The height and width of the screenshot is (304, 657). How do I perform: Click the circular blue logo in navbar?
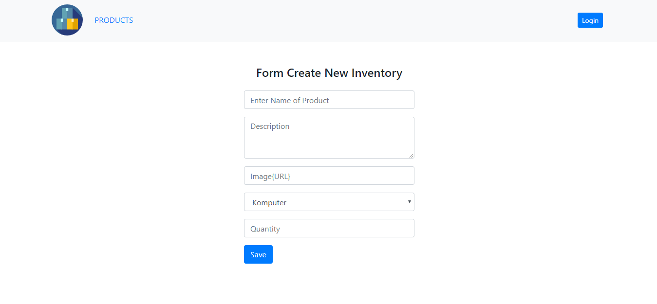coord(67,20)
